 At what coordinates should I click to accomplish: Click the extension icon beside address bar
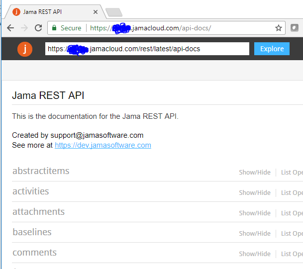(x=295, y=28)
